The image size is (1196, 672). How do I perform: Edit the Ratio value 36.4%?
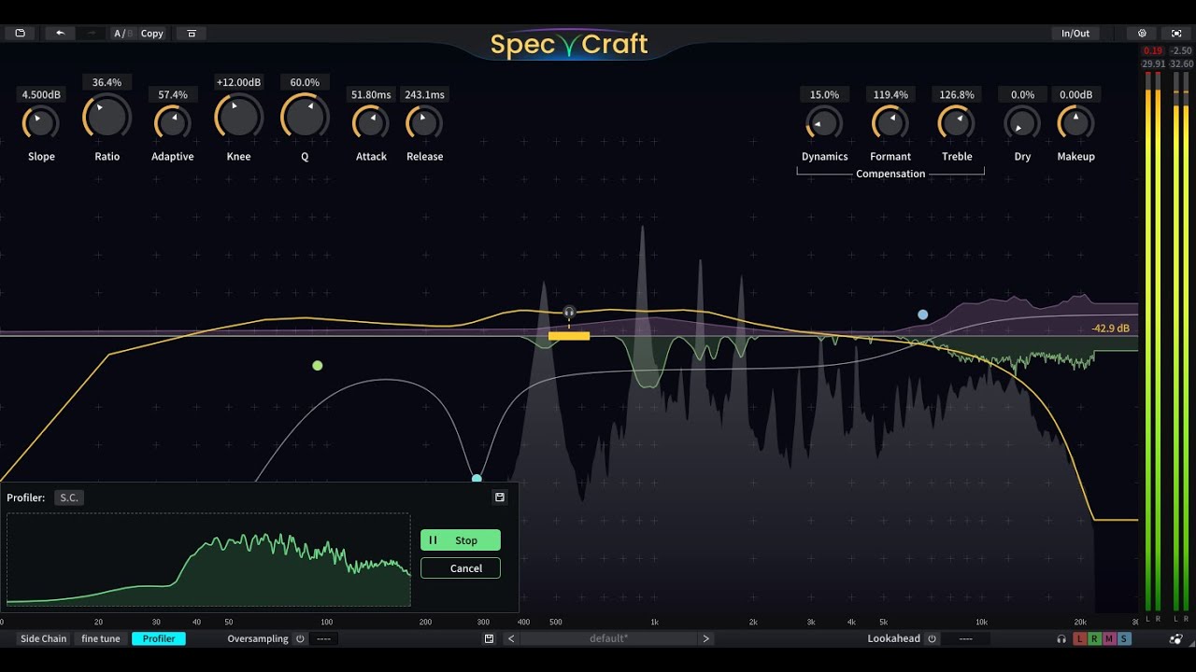tap(107, 82)
